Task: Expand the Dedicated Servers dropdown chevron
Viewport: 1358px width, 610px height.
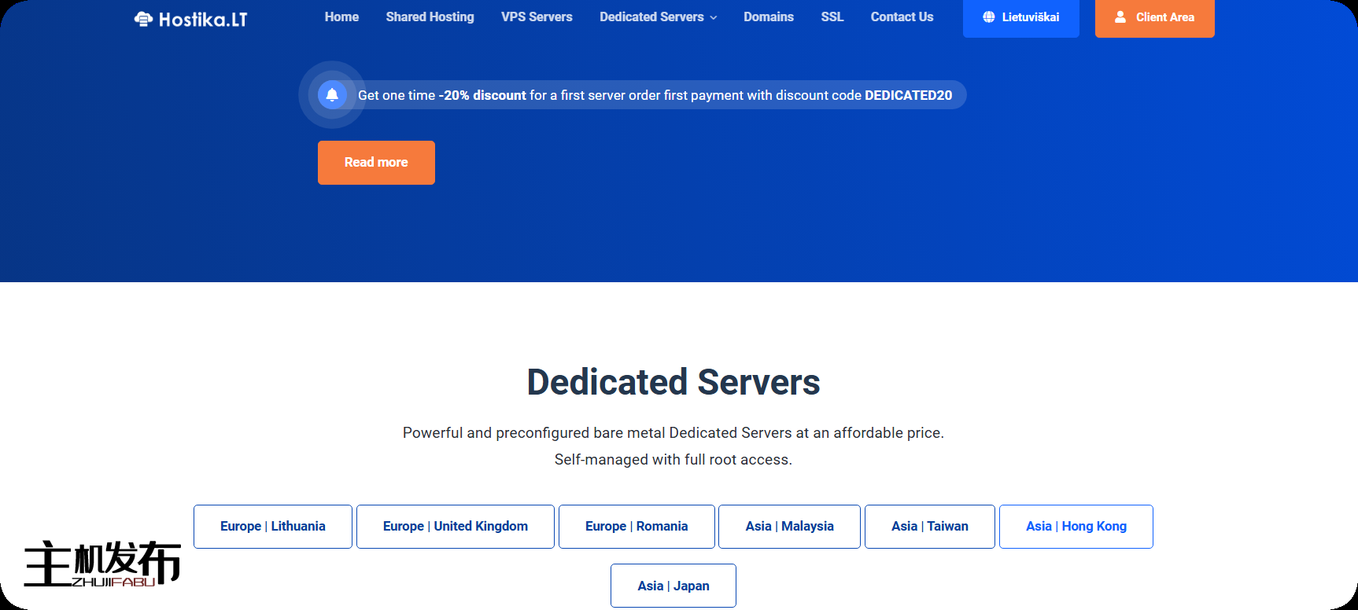Action: point(714,18)
